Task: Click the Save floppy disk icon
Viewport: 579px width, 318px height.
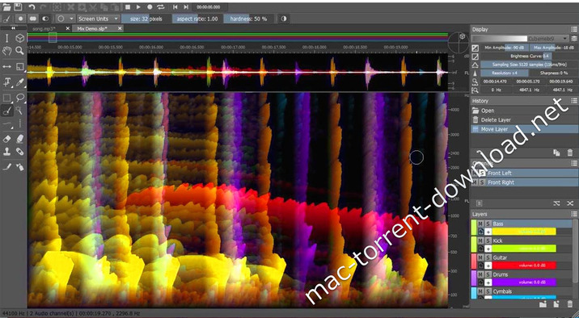Action: pos(17,6)
